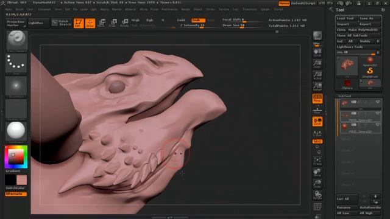Viewport: 390px width, 219px height.
Task: Open the Dots stroke type selector
Action: [x=16, y=63]
